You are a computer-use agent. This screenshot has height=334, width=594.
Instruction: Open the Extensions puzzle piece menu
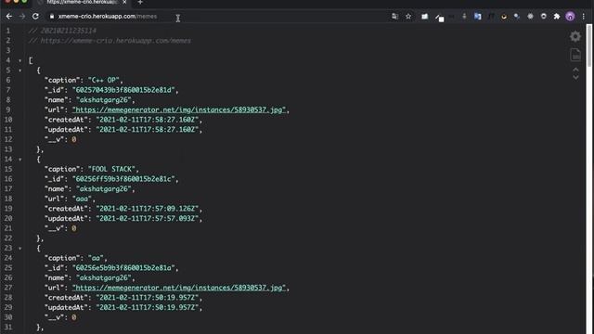[557, 17]
